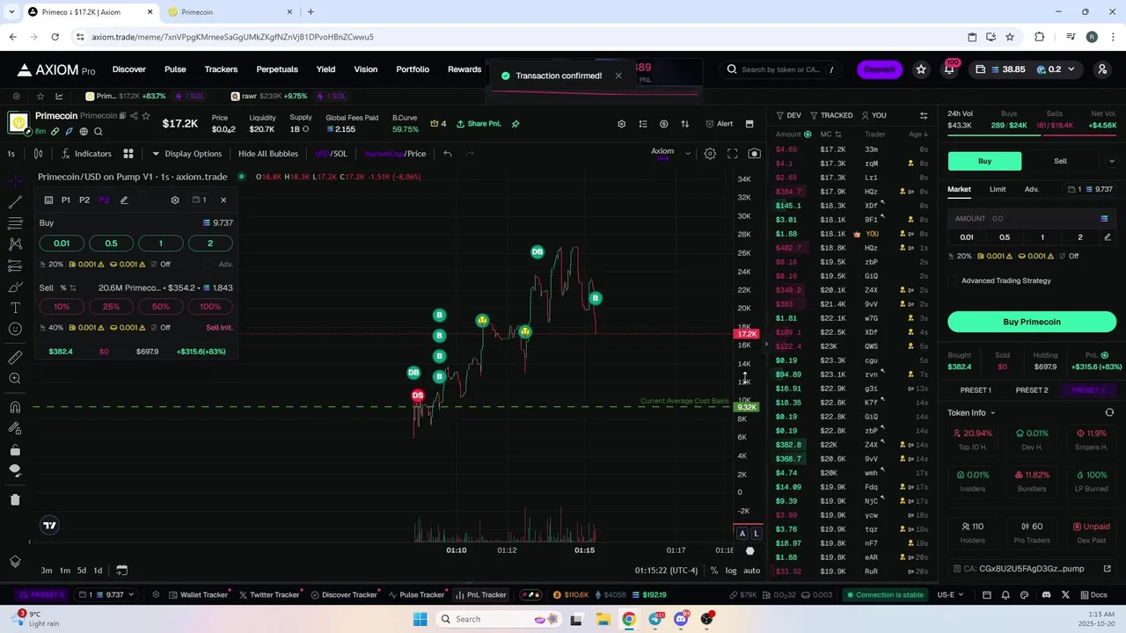The image size is (1126, 633).
Task: Open the emoji sticker tool
Action: tap(15, 329)
